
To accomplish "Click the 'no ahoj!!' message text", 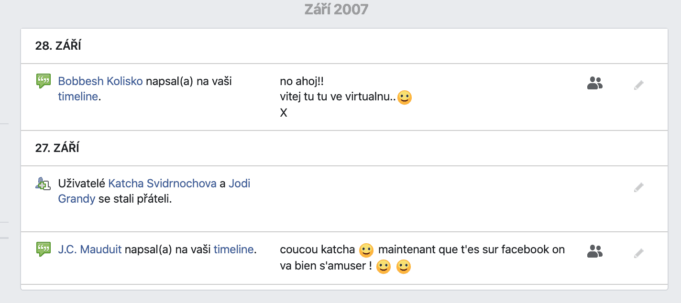I will [302, 82].
